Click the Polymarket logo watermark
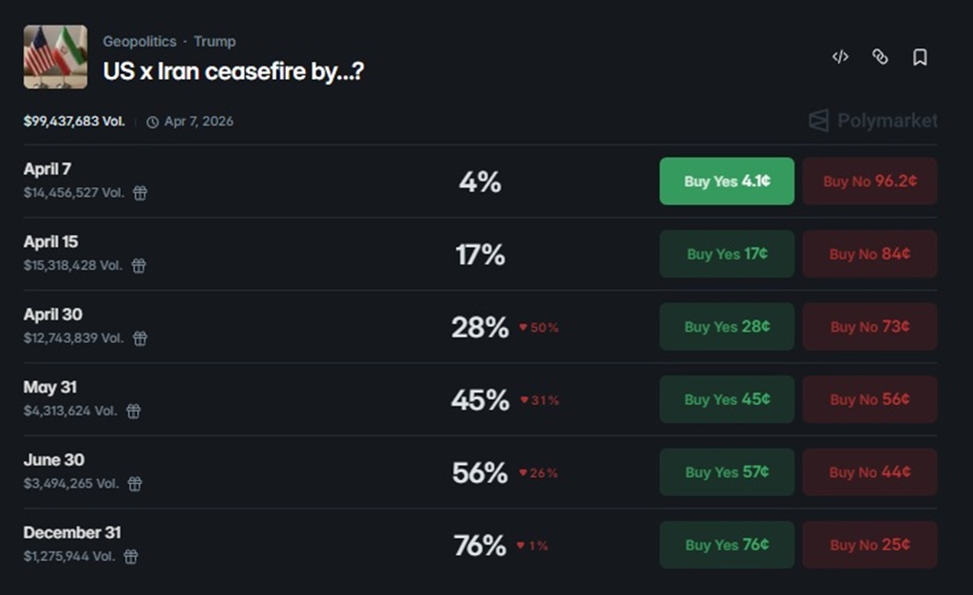Screen dimensions: 973x595 [x=872, y=121]
